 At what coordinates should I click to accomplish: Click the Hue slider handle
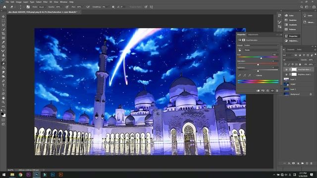261,58
